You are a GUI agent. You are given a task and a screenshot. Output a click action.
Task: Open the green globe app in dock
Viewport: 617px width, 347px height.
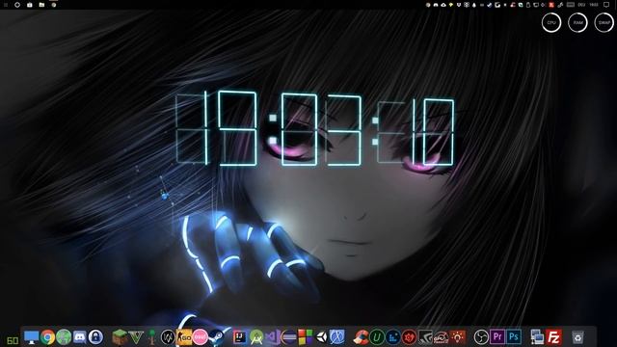pyautogui.click(x=64, y=337)
